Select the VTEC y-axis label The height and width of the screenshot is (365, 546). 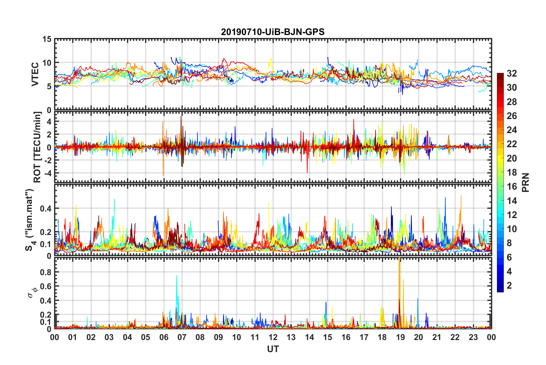35,74
